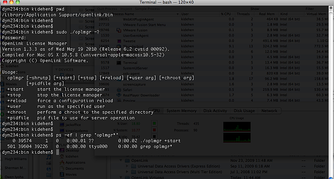This screenshot has width=334, height=179.
Task: Click Applications icon in Finder sidebar
Action: (62, 162)
